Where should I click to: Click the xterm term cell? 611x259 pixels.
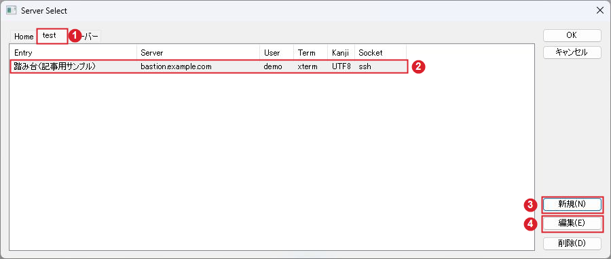pos(308,66)
